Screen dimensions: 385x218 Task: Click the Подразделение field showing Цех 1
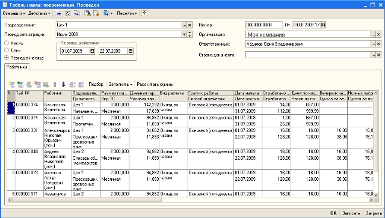click(x=119, y=25)
